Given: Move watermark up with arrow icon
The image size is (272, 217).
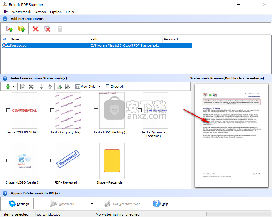Looking at the screenshot, I should point(50,87).
